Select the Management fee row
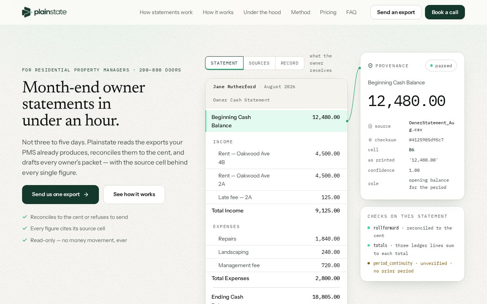The image size is (487, 304). (276, 265)
